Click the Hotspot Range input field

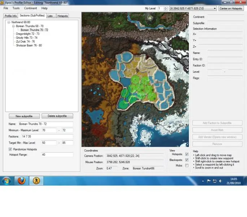coord(57,154)
